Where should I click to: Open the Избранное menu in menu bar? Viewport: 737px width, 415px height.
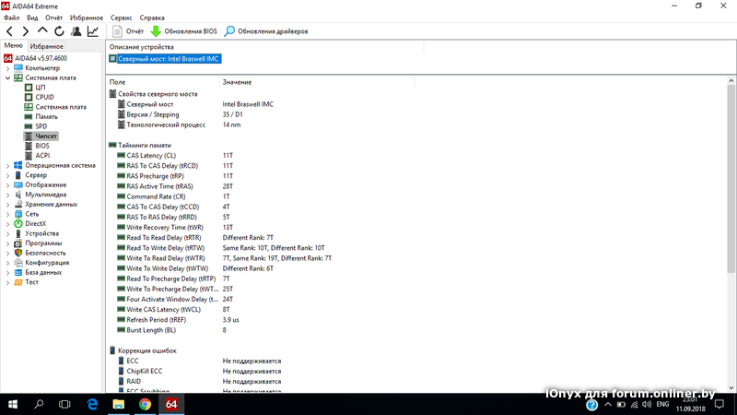pos(87,18)
